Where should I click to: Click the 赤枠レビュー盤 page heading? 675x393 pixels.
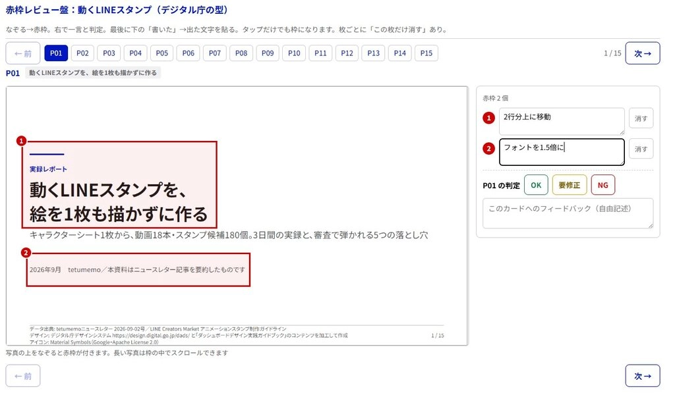click(117, 9)
